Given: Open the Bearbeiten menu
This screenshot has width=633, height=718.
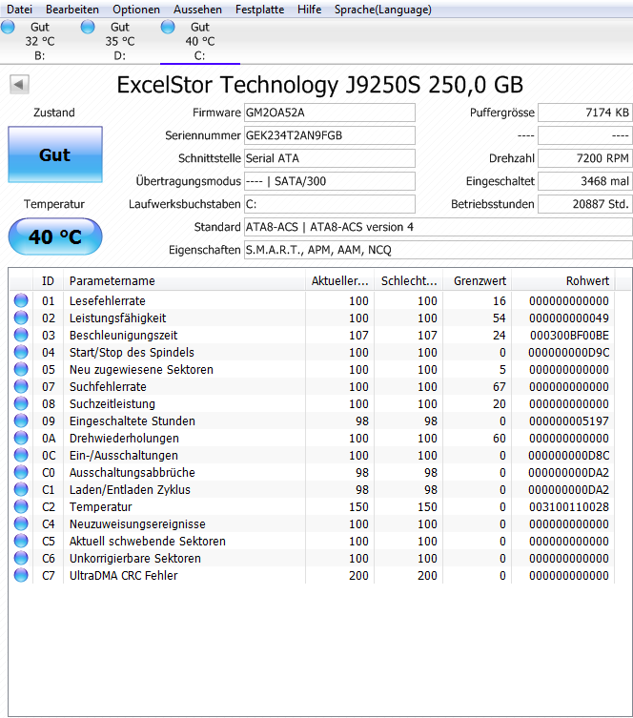Looking at the screenshot, I should [72, 10].
